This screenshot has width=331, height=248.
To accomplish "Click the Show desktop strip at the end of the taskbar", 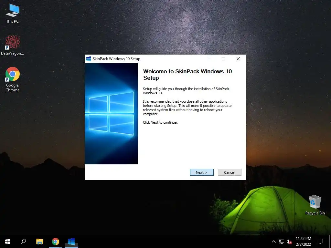I will 330,242.
